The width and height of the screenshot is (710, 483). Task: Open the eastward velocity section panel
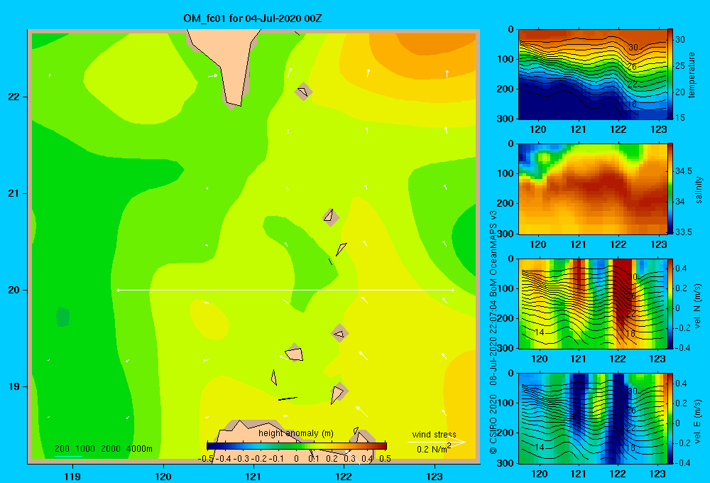593,418
